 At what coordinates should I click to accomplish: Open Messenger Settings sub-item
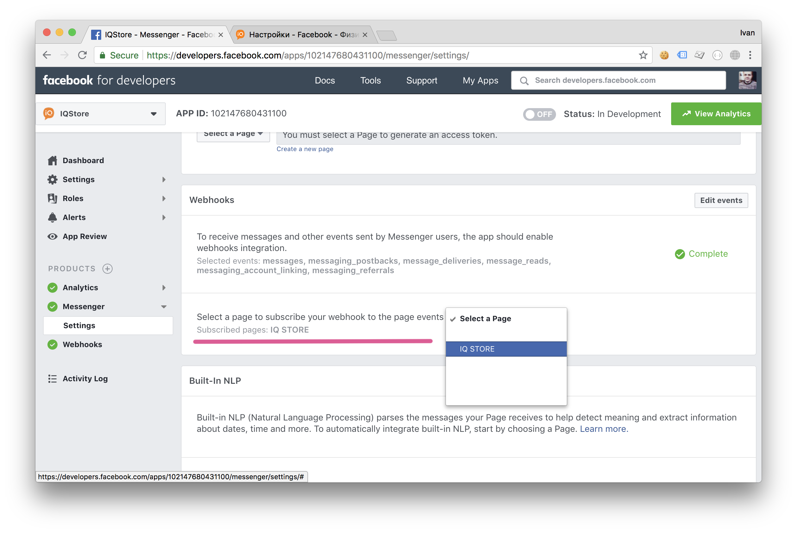[x=108, y=325]
